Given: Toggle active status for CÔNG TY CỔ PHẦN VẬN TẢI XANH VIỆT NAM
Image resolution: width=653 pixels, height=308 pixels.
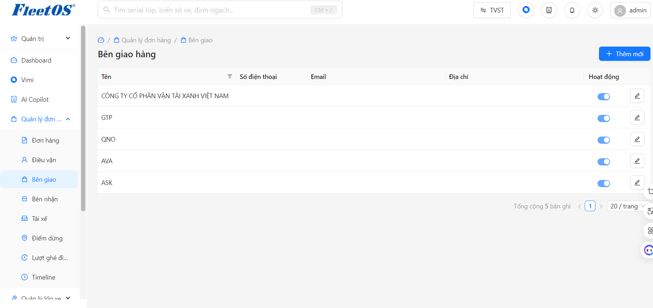Looking at the screenshot, I should 604,96.
